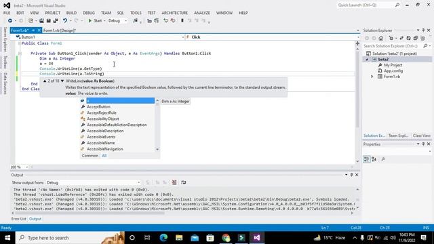Toggle Show All Files in Solution Explorer
434x244 pixels.
pyautogui.click(x=422, y=39)
